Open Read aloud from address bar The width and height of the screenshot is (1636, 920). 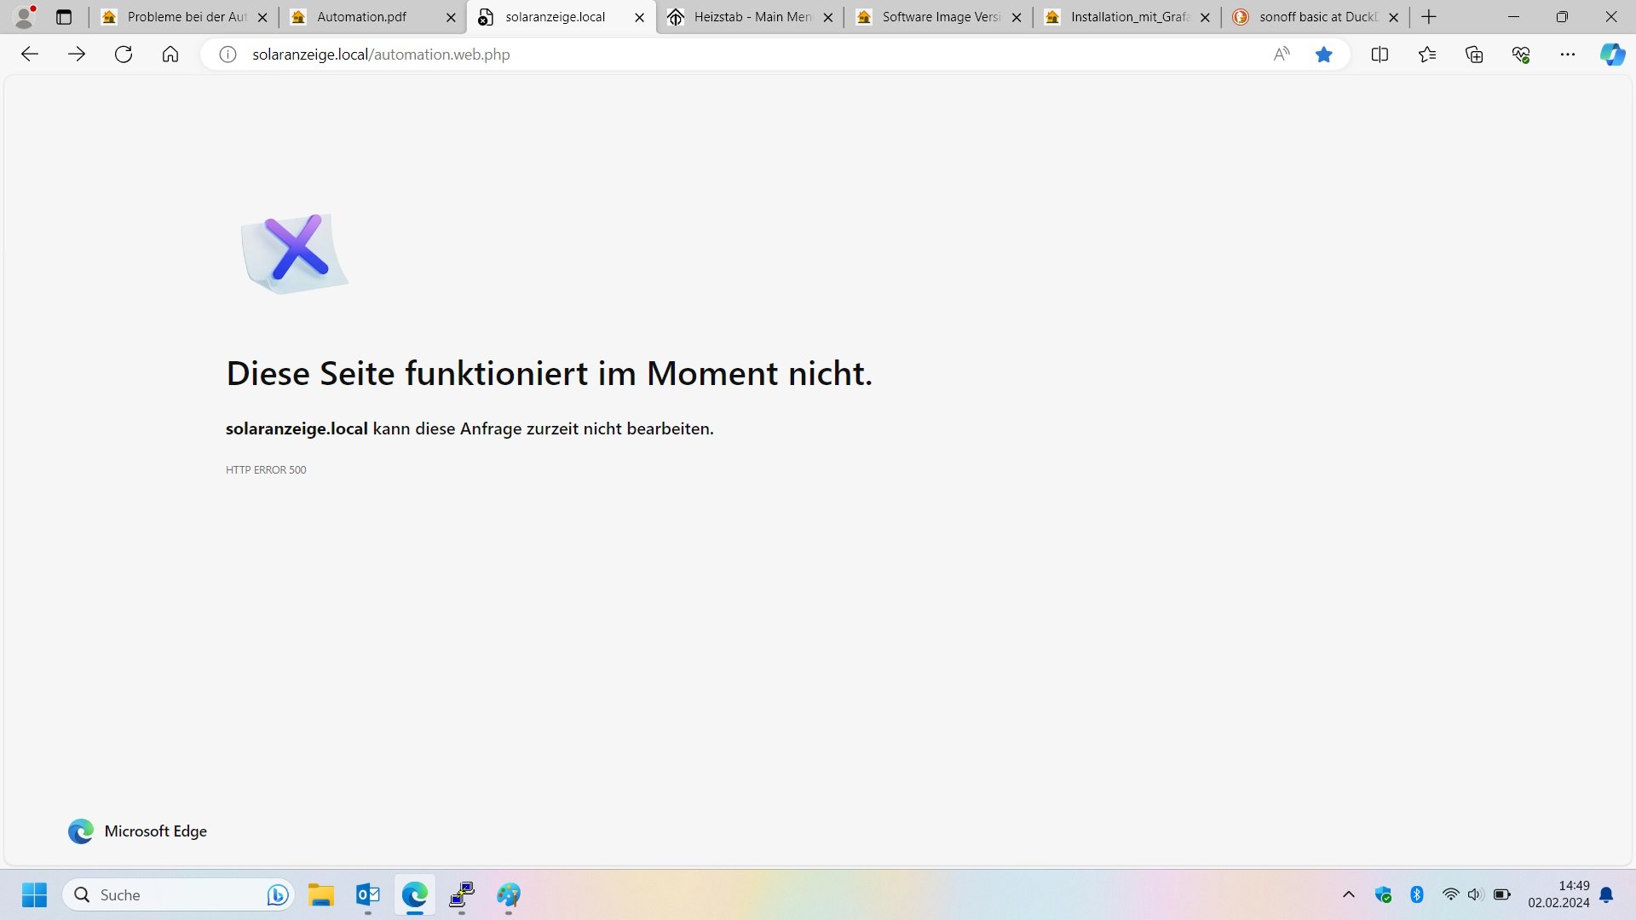tap(1281, 55)
